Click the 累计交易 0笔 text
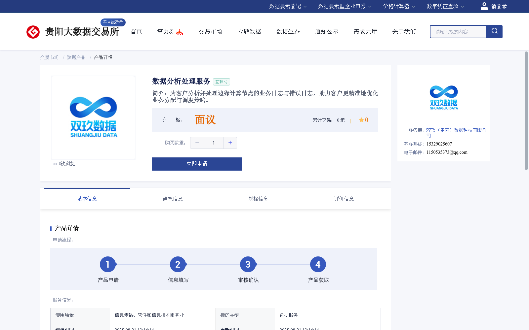 click(x=329, y=120)
